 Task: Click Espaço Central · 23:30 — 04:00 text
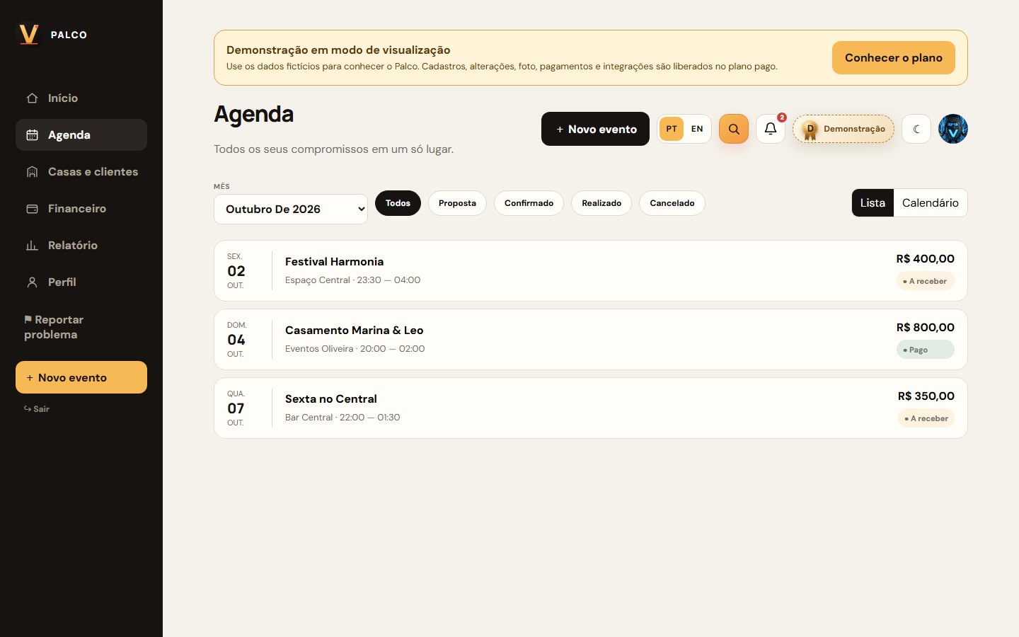click(352, 280)
